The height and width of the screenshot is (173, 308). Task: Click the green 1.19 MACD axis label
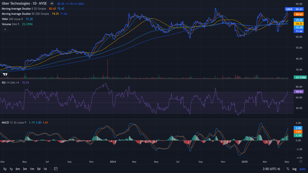[298, 135]
